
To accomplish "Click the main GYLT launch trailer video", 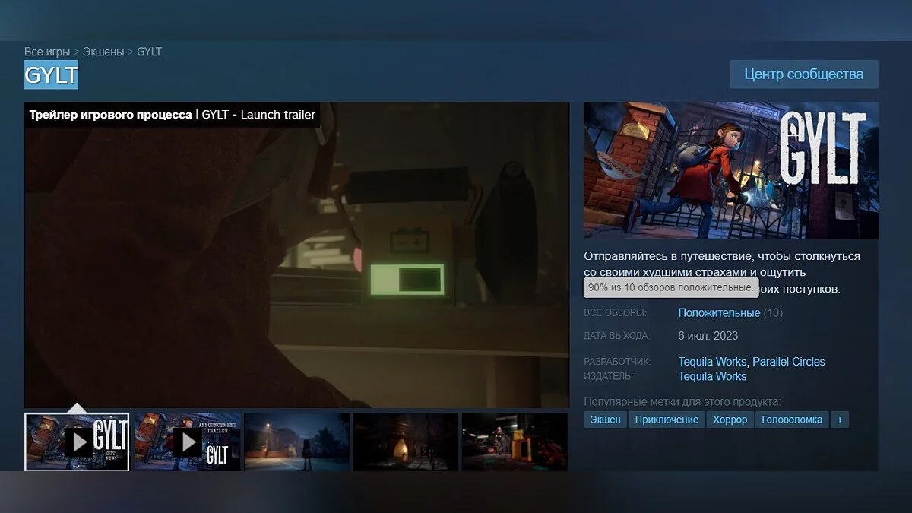I will pos(296,255).
